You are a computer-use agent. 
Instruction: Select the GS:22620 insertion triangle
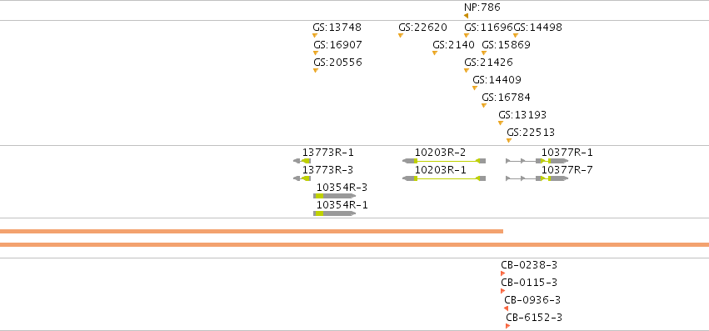click(401, 35)
